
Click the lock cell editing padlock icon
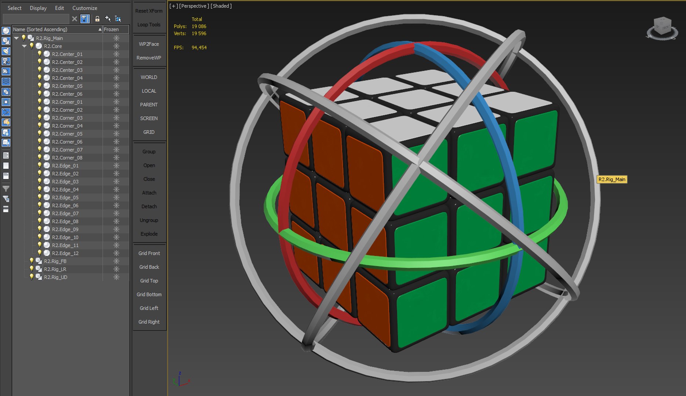point(97,19)
